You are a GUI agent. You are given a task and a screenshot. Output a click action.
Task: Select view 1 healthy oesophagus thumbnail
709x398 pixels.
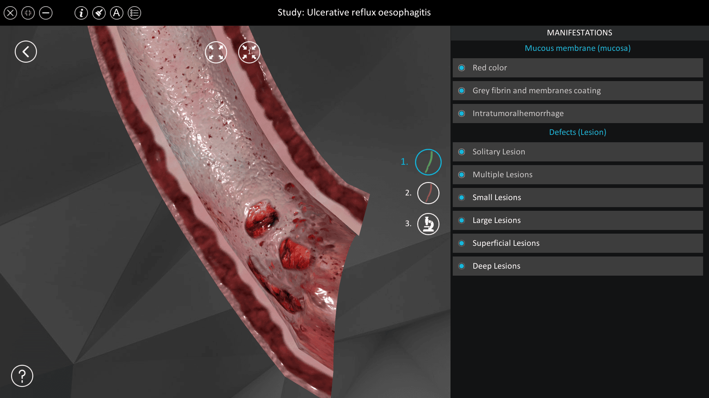[428, 162]
